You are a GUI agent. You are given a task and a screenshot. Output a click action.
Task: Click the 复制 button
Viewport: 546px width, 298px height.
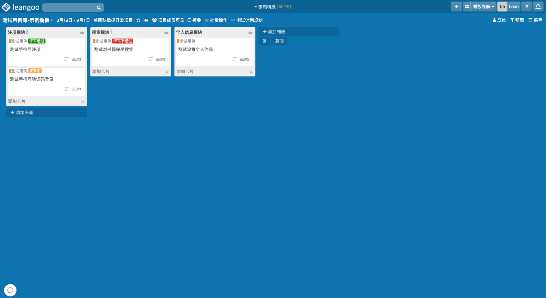279,41
